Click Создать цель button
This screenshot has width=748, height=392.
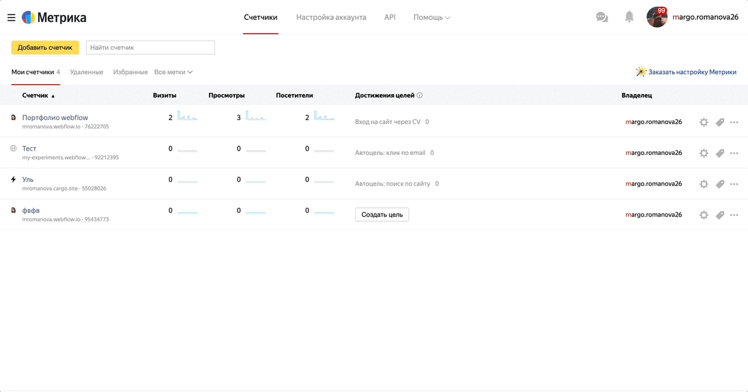tap(382, 215)
